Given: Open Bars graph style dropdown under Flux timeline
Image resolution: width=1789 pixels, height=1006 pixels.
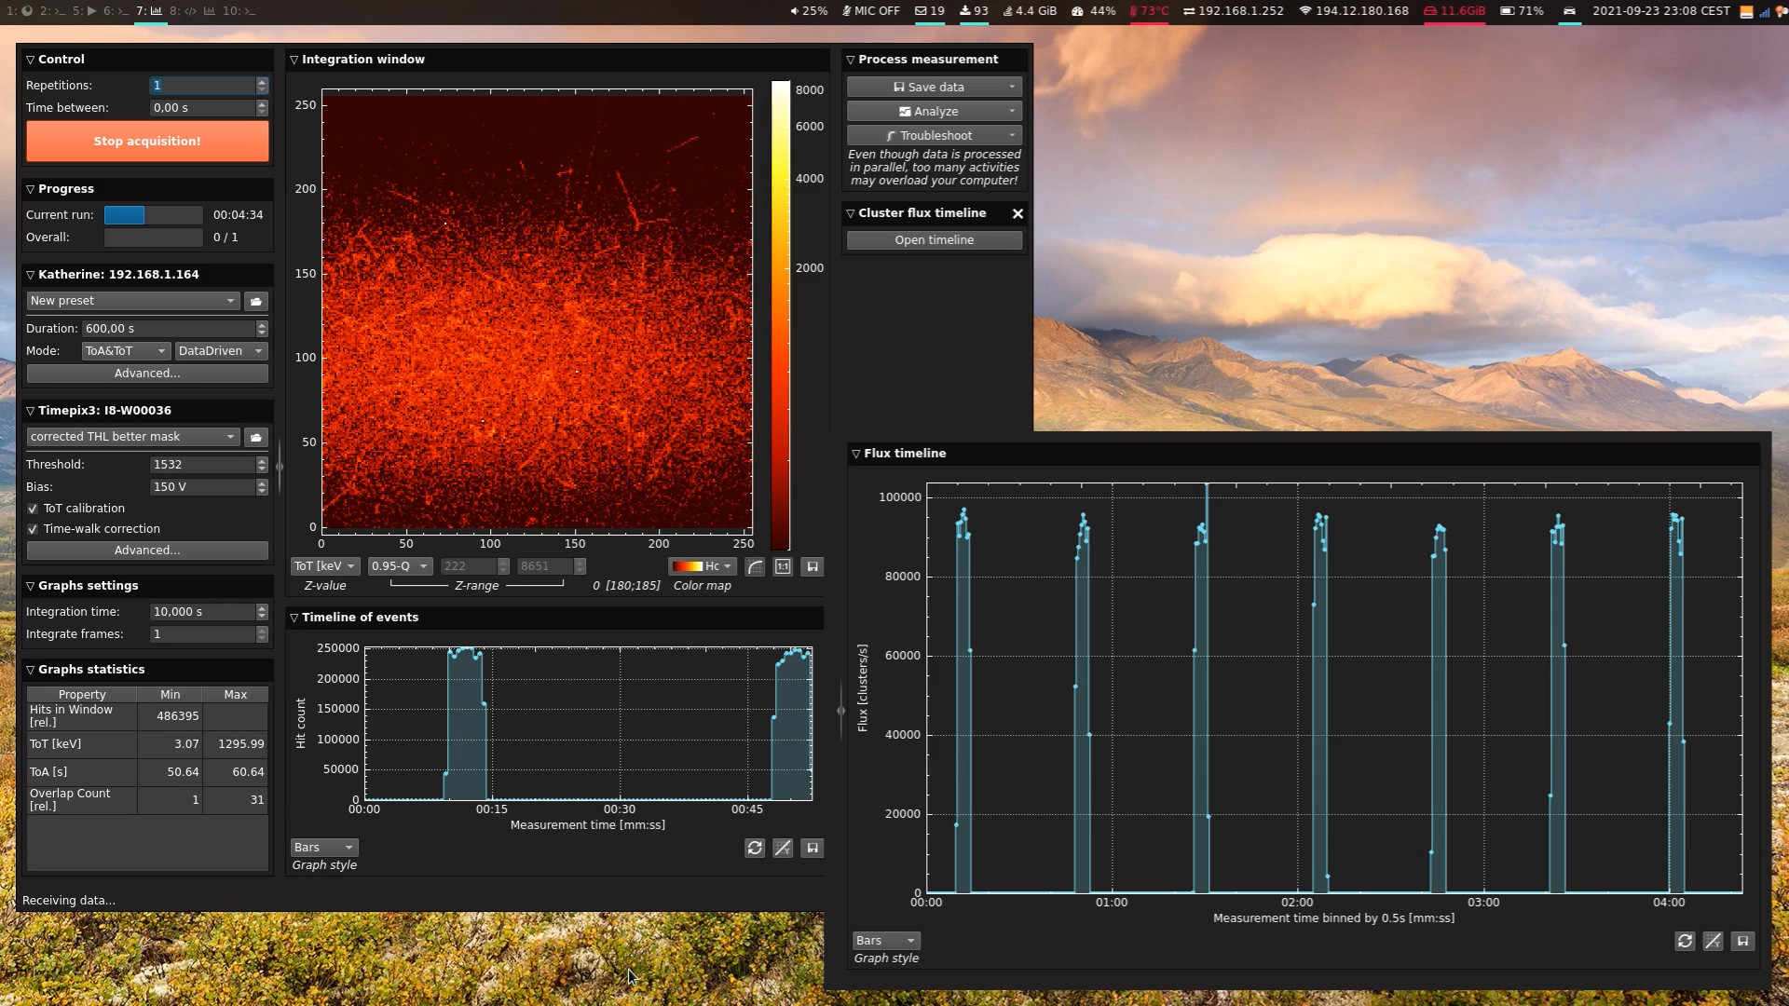Looking at the screenshot, I should coord(886,941).
